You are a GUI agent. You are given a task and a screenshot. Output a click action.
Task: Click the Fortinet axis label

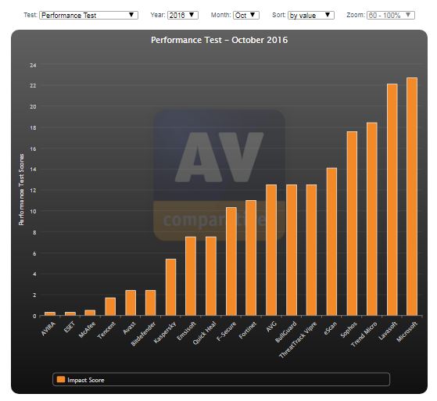click(248, 330)
